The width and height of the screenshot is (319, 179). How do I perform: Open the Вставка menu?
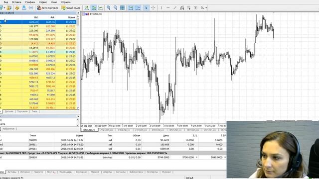[x=16, y=2]
